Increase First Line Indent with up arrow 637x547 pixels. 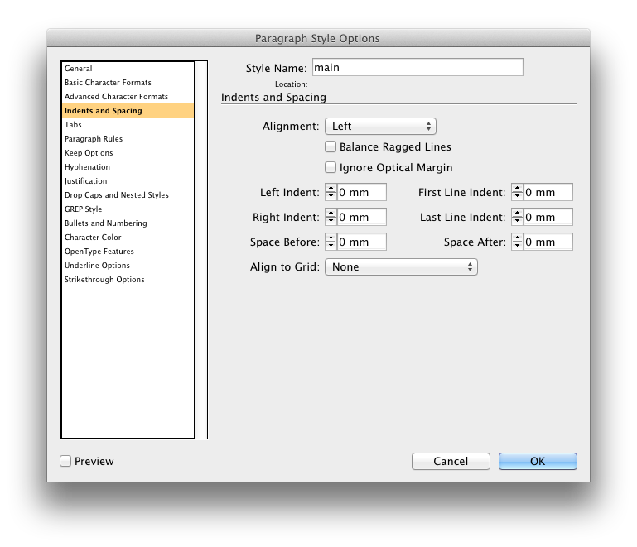coord(517,189)
